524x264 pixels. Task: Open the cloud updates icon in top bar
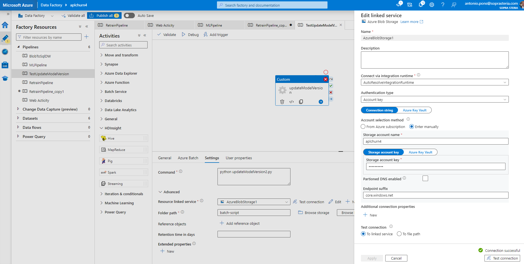(x=399, y=4)
